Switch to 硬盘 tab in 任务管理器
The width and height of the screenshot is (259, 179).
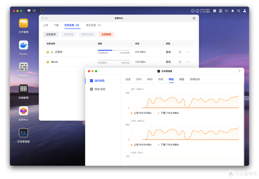[x=182, y=79]
